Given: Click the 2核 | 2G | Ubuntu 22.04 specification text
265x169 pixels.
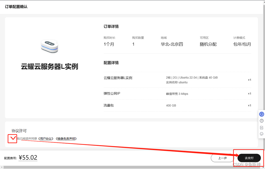Looking at the screenshot, I should [192, 77].
